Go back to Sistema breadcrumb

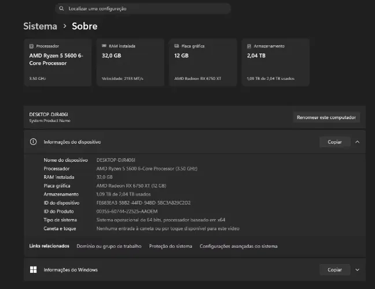[x=40, y=26]
